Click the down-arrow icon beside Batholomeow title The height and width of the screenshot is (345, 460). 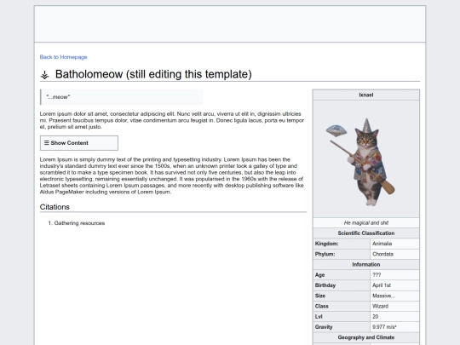44,75
